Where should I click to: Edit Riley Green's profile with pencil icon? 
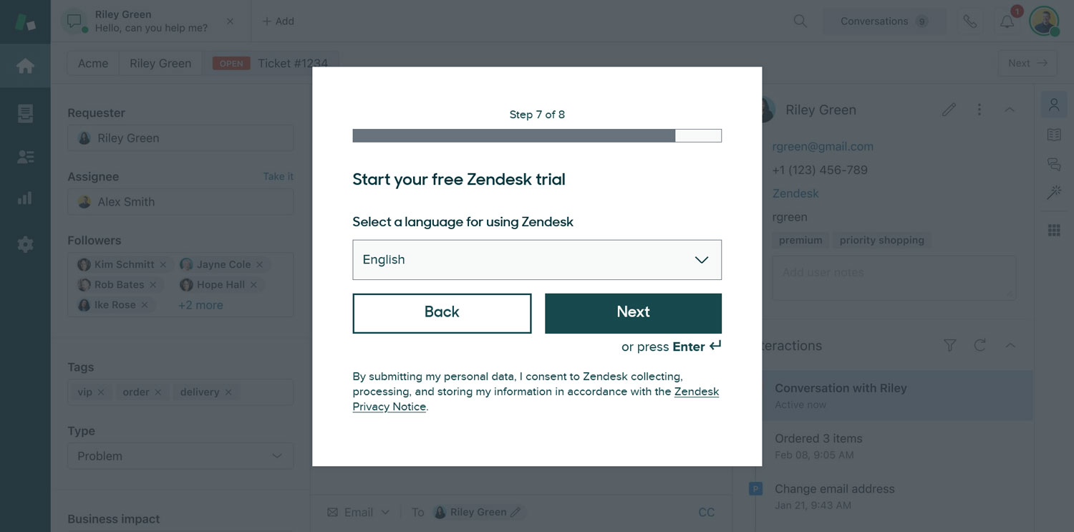(x=949, y=110)
